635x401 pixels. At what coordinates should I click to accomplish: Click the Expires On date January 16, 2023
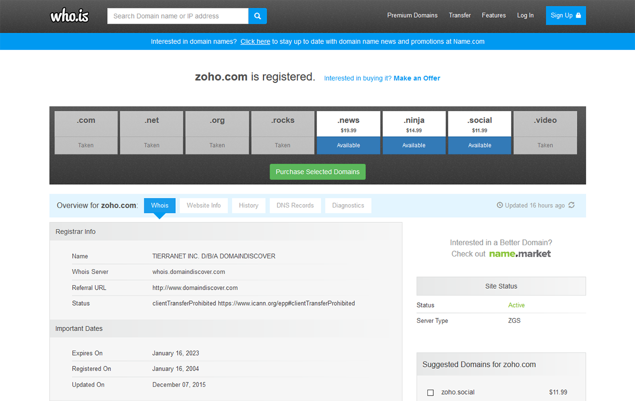click(176, 353)
